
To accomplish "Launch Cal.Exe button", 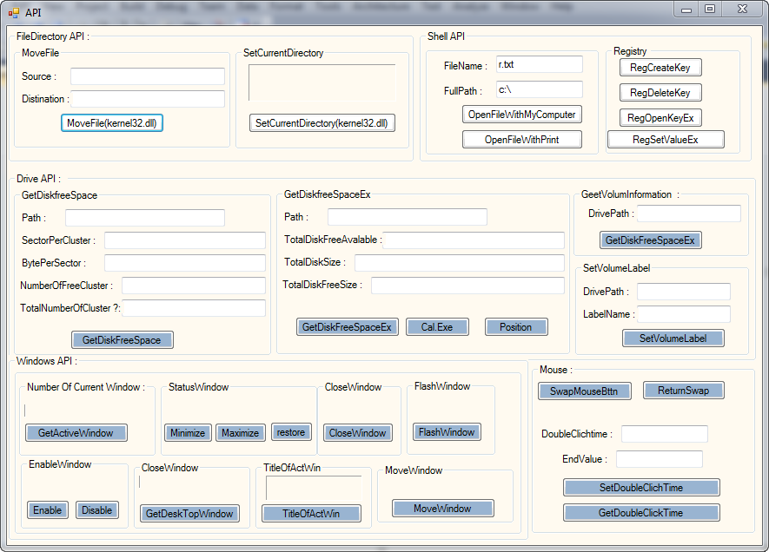I will click(x=437, y=326).
